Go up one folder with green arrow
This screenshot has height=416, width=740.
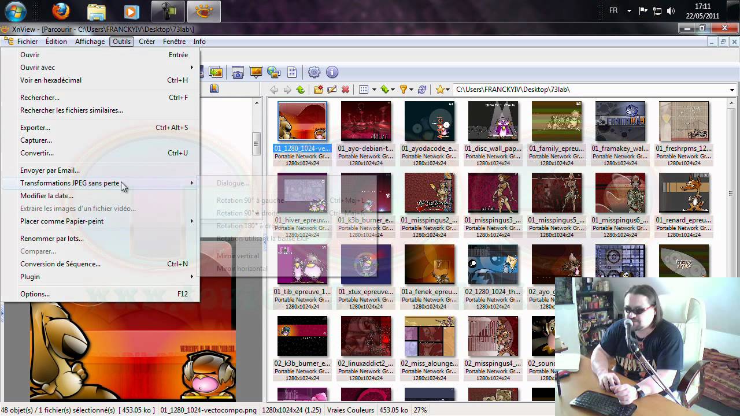[300, 90]
